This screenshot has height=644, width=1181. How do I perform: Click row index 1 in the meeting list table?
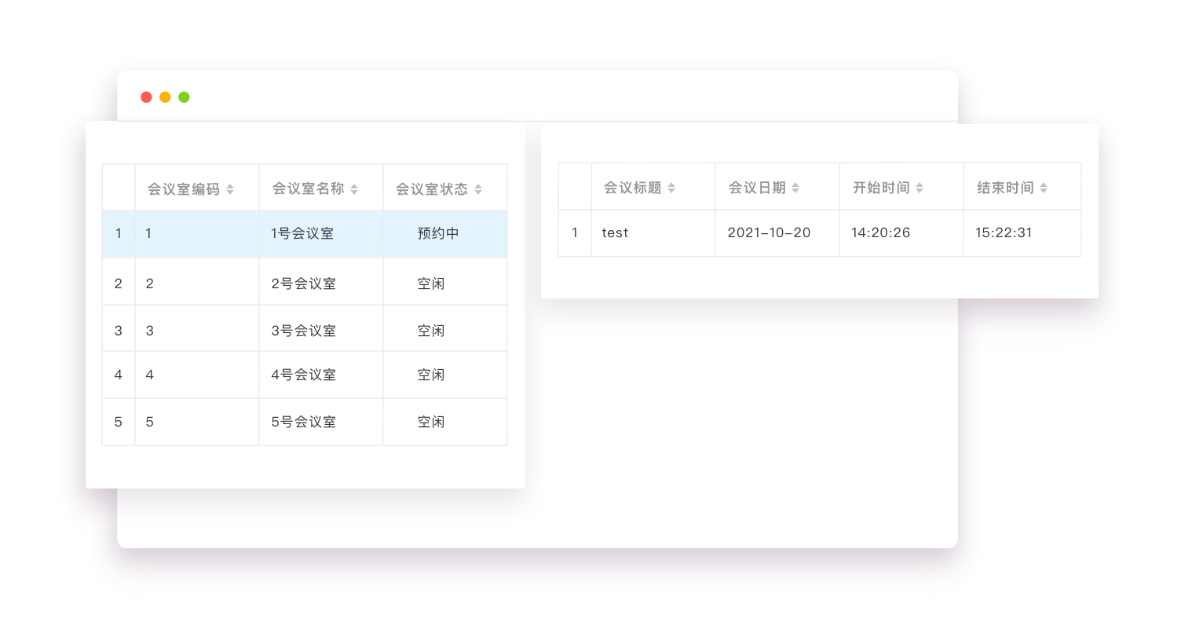pyautogui.click(x=575, y=233)
